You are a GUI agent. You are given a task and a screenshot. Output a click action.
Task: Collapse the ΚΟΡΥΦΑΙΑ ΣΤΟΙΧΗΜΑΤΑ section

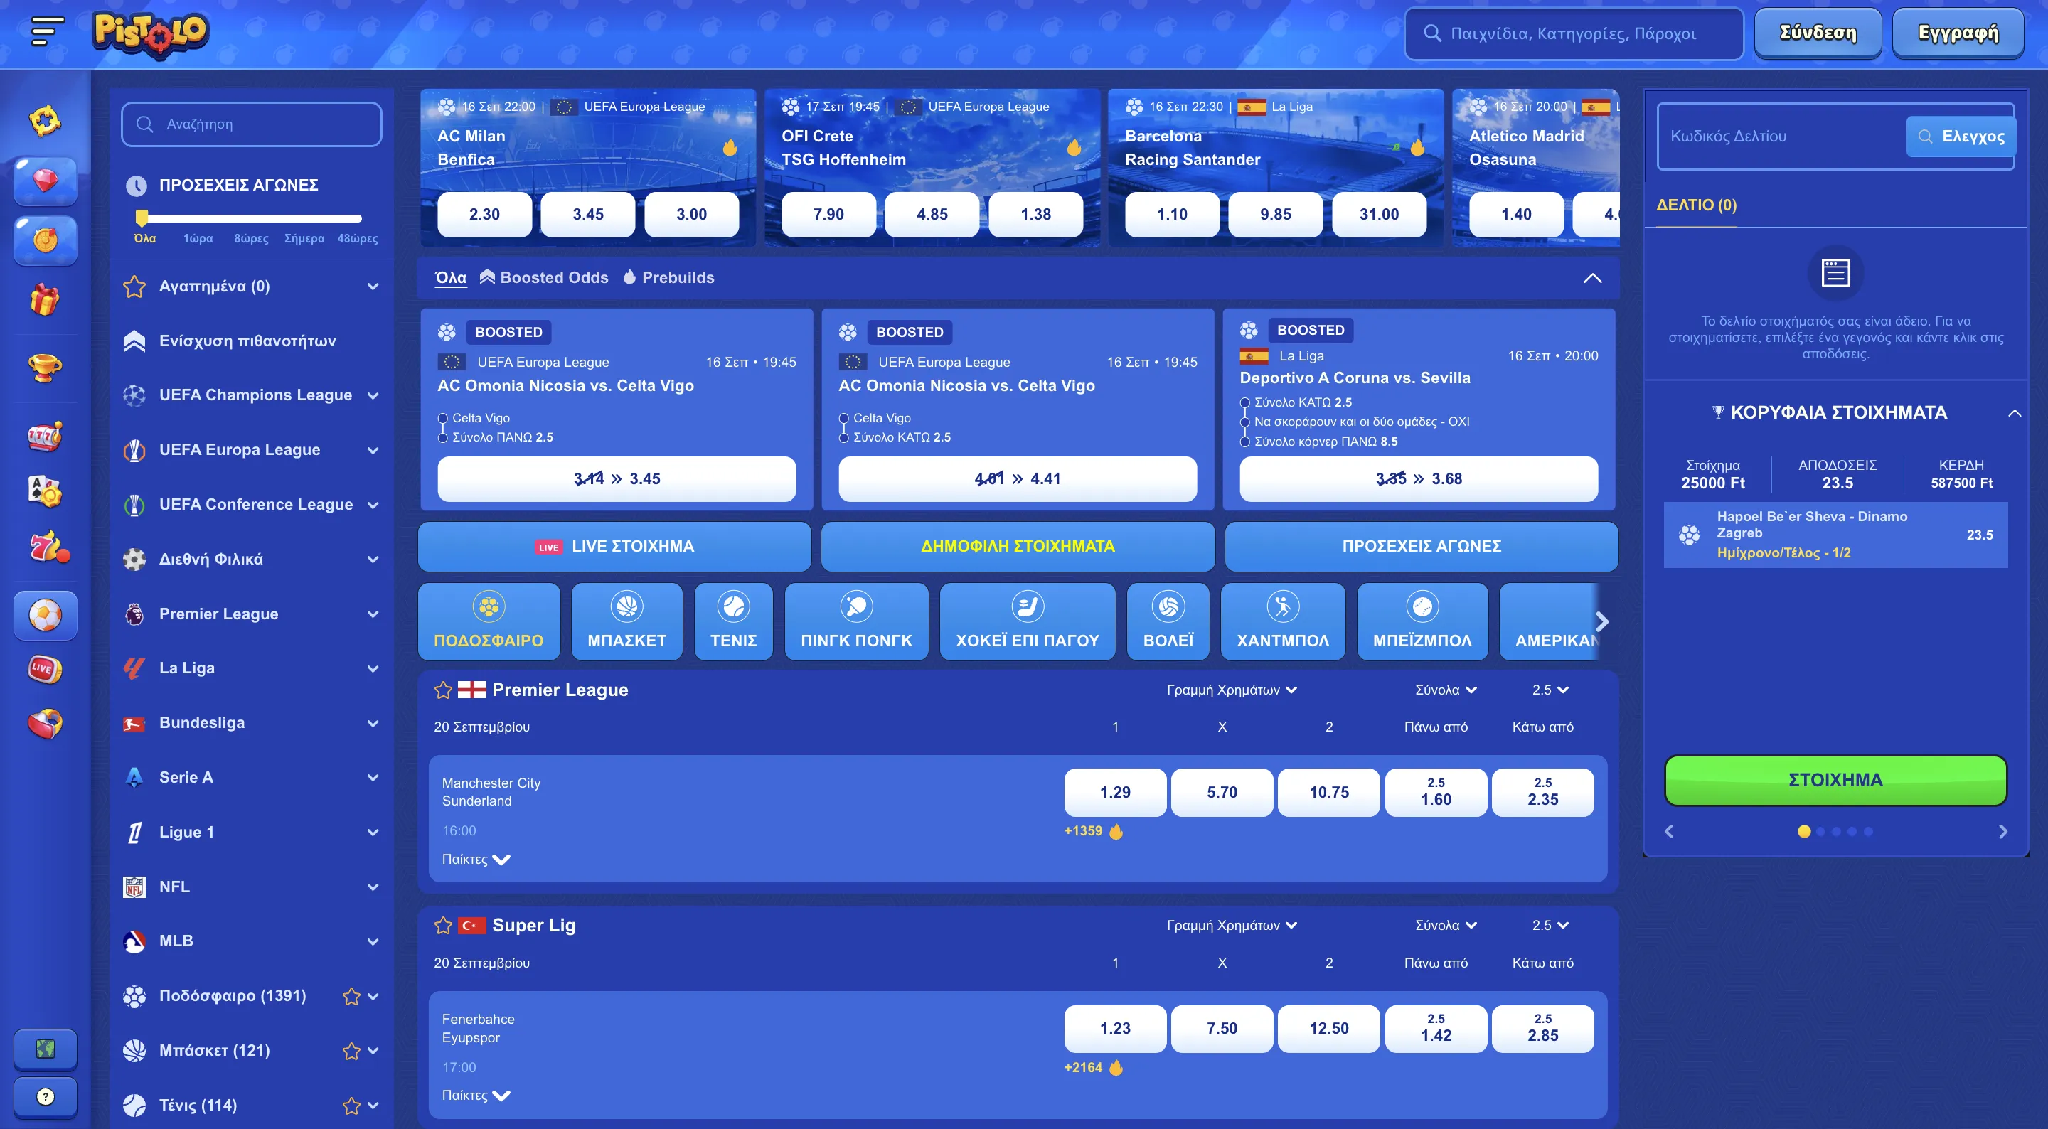click(2014, 412)
